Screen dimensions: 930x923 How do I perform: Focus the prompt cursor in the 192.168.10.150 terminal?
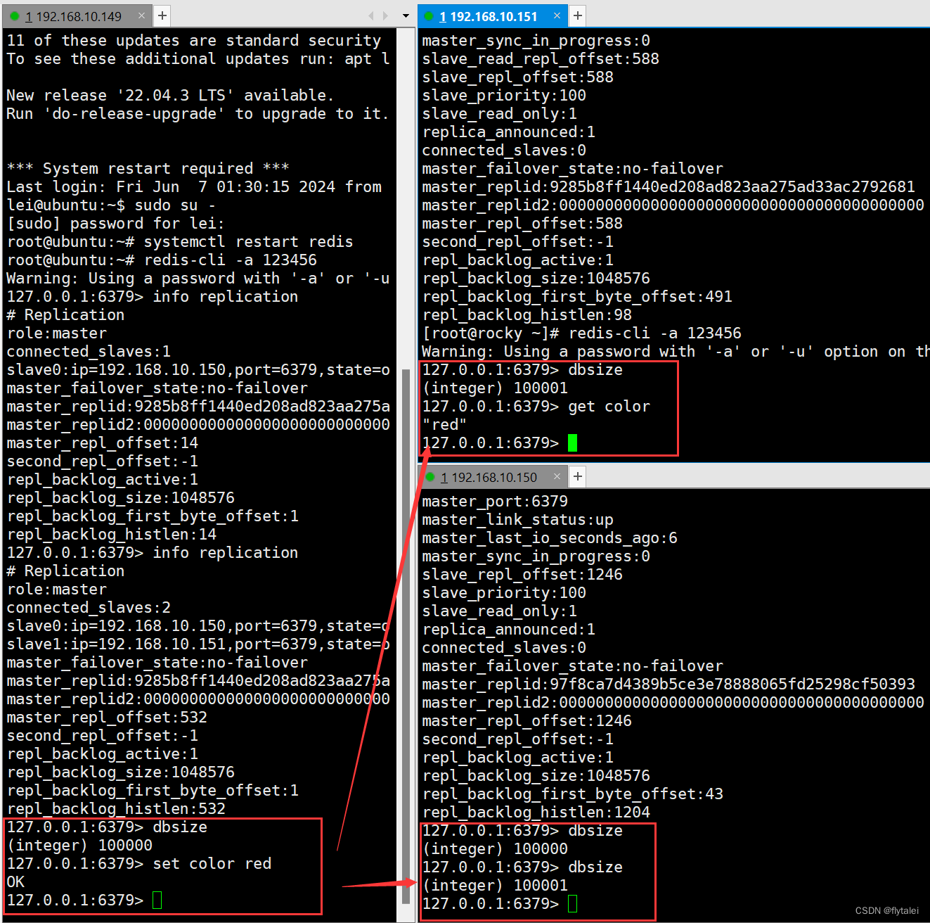tap(572, 903)
